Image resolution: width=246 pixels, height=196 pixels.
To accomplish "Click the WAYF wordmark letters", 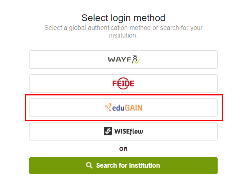I will coord(119,59).
